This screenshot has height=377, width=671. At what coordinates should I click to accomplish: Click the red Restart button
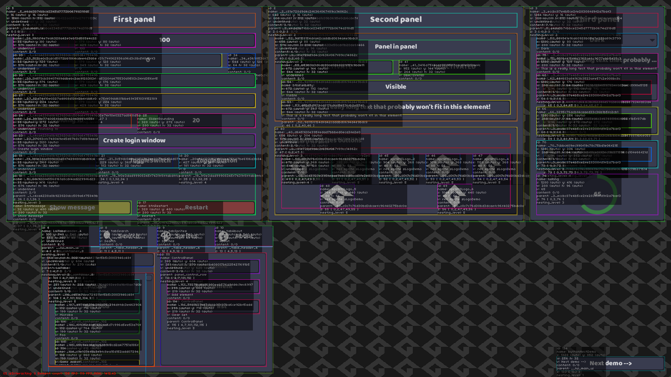coord(196,208)
